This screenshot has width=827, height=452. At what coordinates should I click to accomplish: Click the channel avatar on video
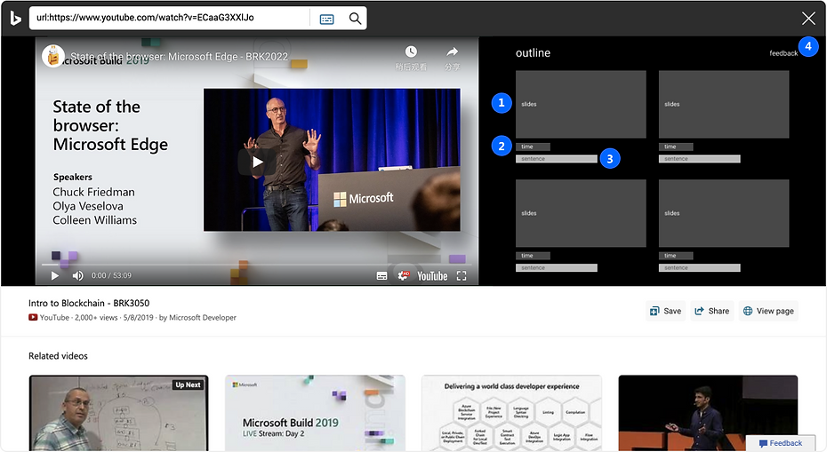click(52, 56)
